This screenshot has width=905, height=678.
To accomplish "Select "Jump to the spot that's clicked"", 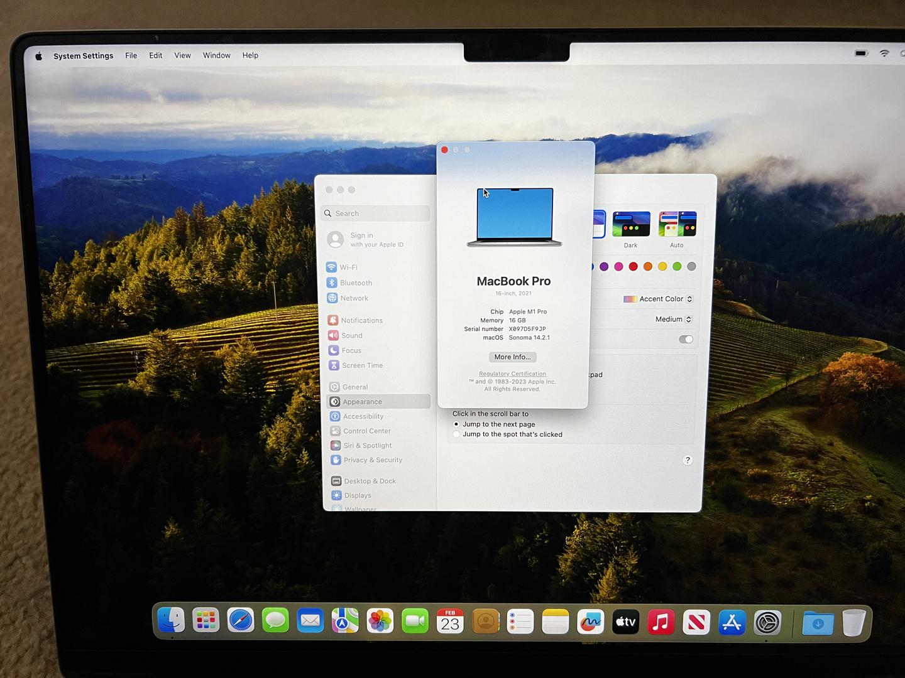I will pyautogui.click(x=457, y=434).
